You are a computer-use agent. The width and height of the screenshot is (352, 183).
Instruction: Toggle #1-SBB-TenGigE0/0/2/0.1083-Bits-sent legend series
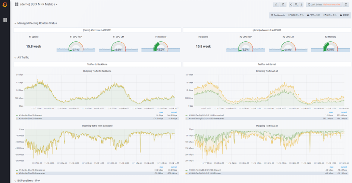[x=205, y=173]
